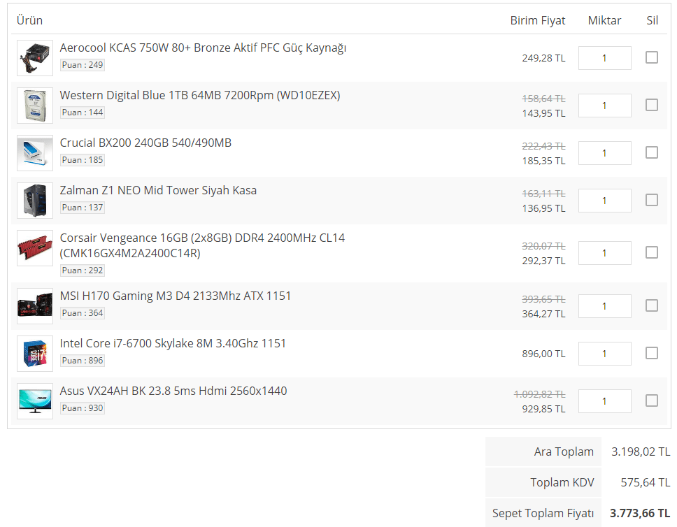Screen dimensions: 677x527
Task: Open the Asus VX24AH monitor thumbnail
Action: coord(35,401)
